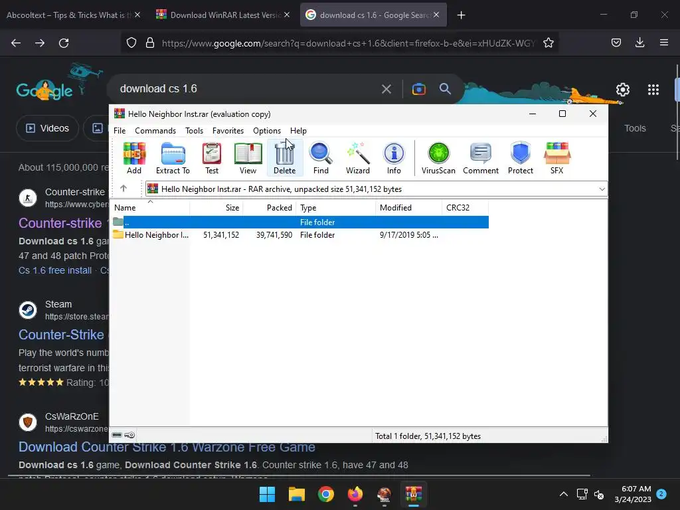Screen dimensions: 680x510
Task: Click the Firefox tracking shield icon
Action: (x=131, y=42)
